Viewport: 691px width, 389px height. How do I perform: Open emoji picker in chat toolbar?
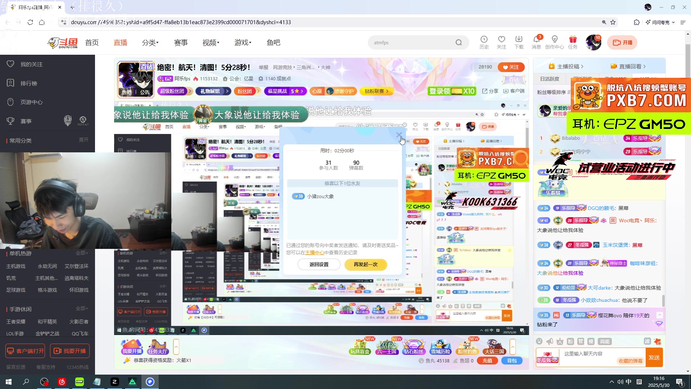pyautogui.click(x=539, y=341)
